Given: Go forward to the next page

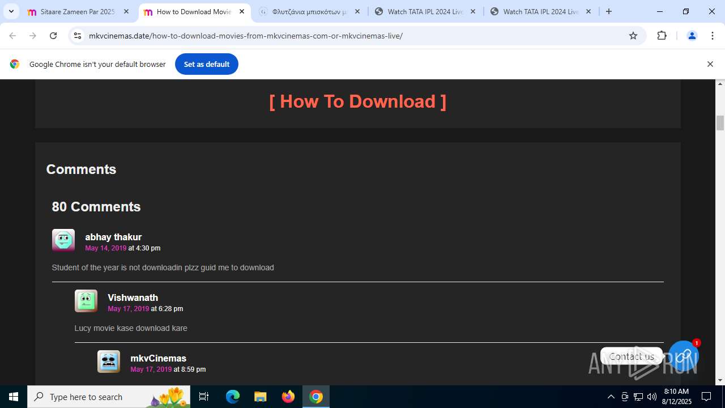Looking at the screenshot, I should coord(33,36).
